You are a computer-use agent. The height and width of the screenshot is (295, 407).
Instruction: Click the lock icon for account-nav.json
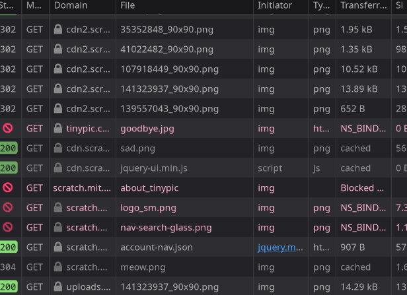point(58,247)
